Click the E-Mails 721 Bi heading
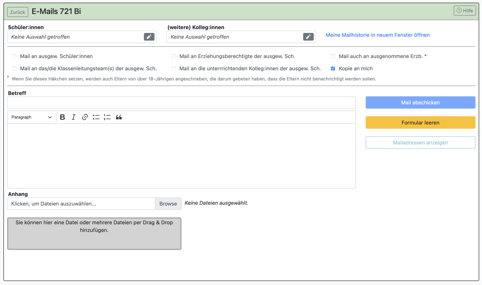 click(56, 11)
